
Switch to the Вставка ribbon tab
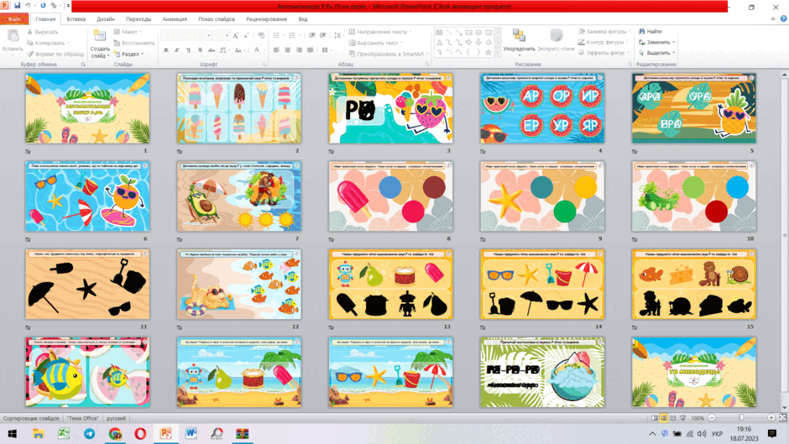76,19
